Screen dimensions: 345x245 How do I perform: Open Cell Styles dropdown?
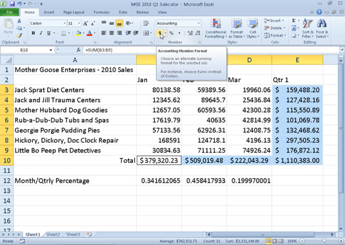point(253,28)
